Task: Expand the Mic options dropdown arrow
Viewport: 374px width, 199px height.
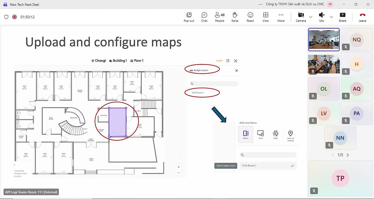Action: point(332,17)
